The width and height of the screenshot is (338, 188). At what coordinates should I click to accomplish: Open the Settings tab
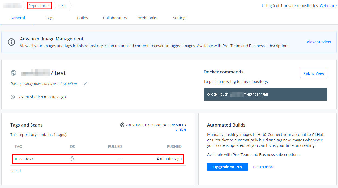pyautogui.click(x=180, y=18)
